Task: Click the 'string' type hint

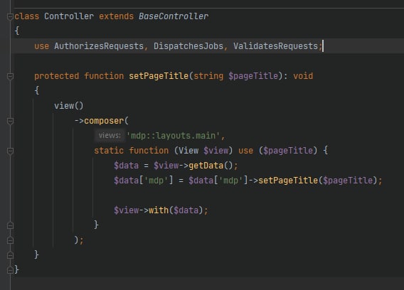Action: click(x=208, y=76)
